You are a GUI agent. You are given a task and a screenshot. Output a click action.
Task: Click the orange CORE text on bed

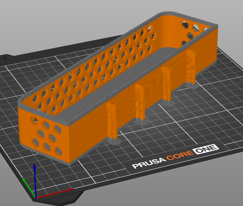pos(180,155)
